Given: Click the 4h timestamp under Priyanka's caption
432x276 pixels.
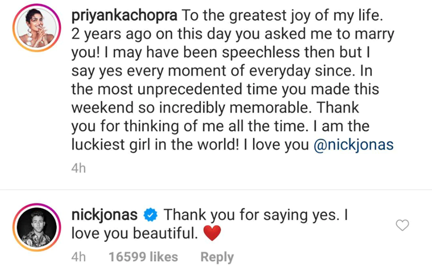Looking at the screenshot, I should click(78, 169).
